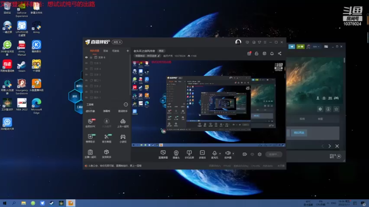The width and height of the screenshot is (369, 207).
Task: Toggle visibility eye of layer 文本 6
Action: pos(86,57)
